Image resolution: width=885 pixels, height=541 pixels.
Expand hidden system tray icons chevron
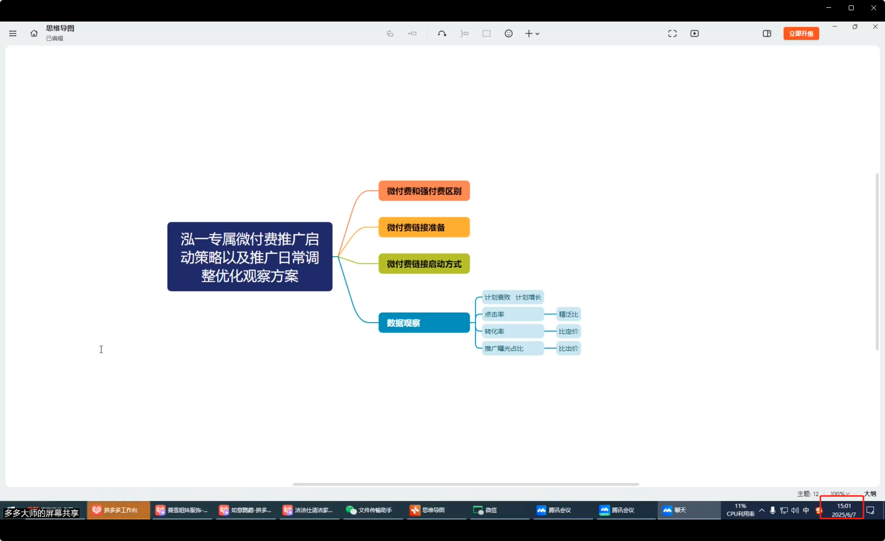762,510
